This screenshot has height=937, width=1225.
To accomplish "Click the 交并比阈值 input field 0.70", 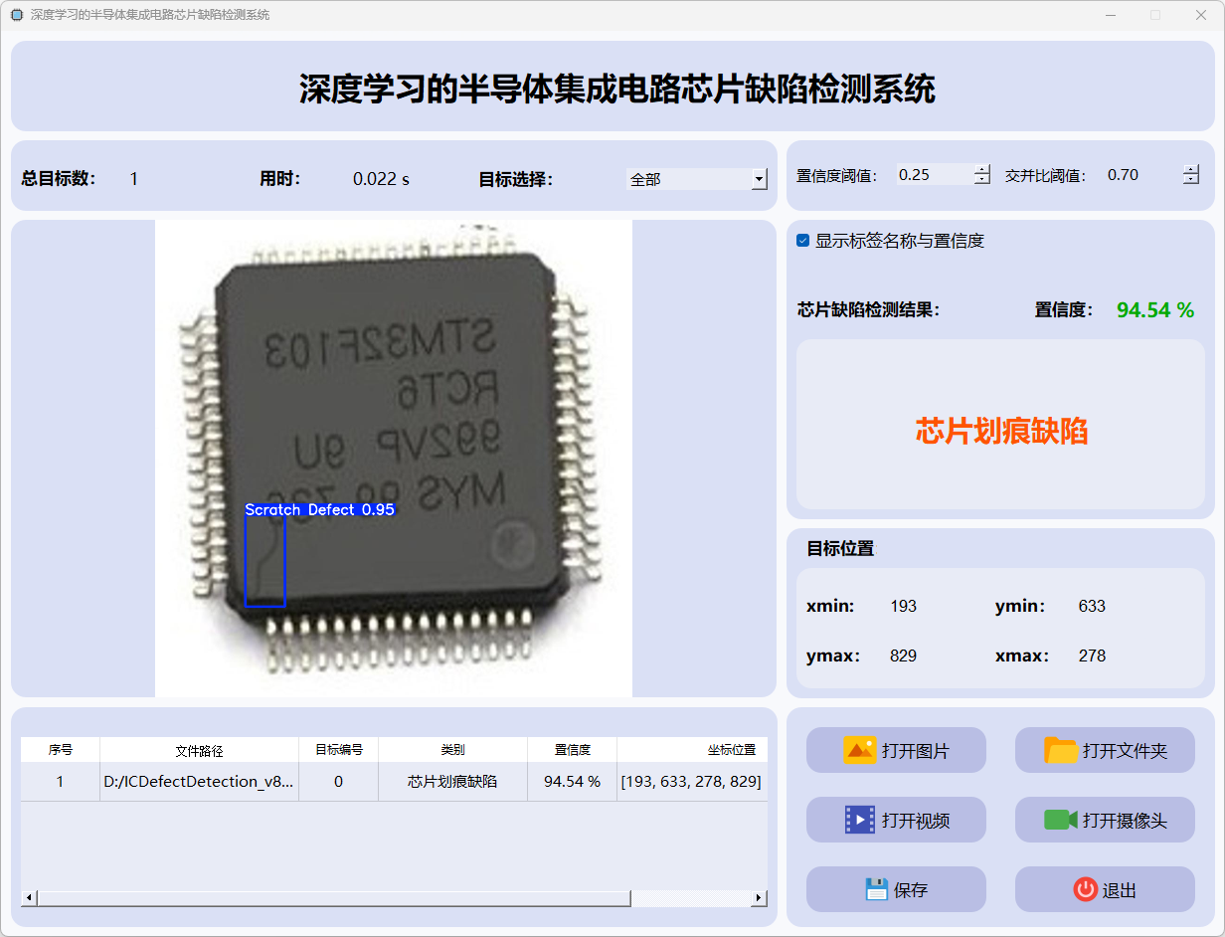I will [1143, 175].
